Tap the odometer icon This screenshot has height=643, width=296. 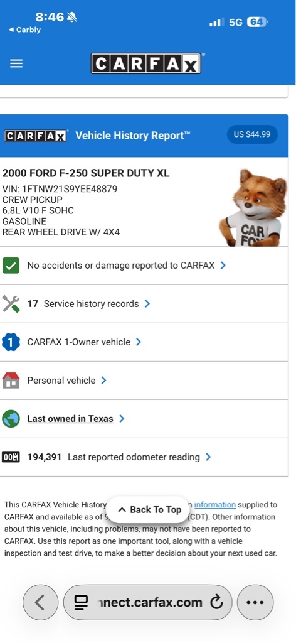pos(11,457)
